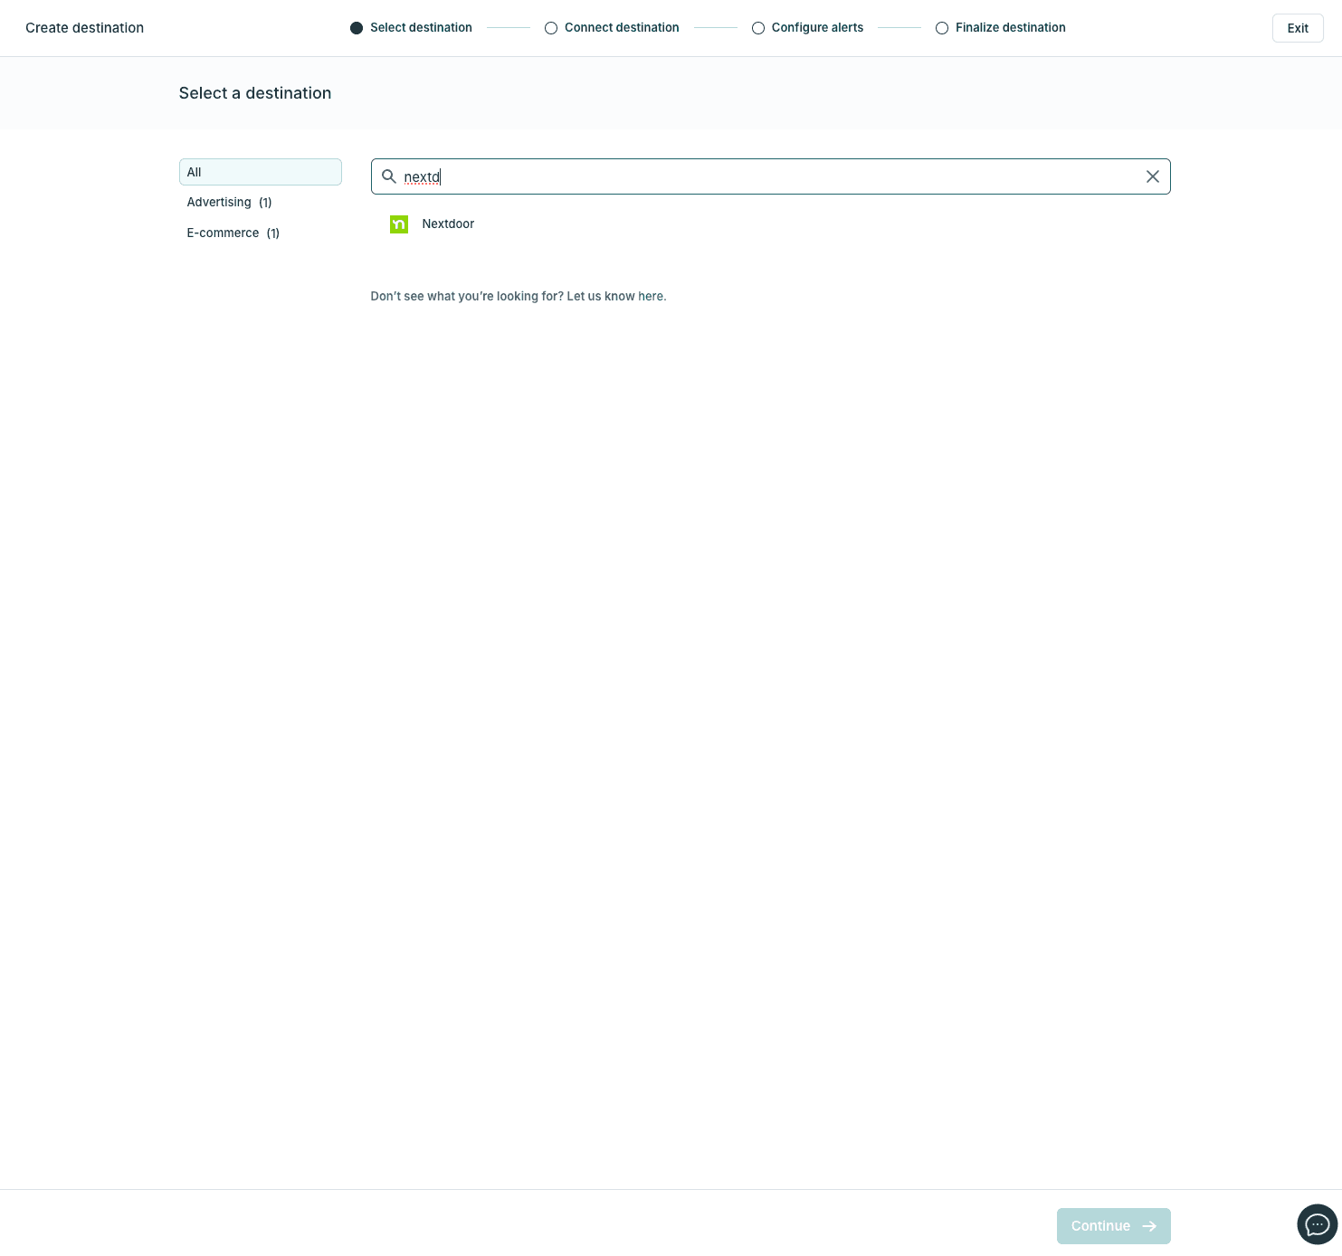Image resolution: width=1342 pixels, height=1256 pixels.
Task: Click the Configure alerts step circle
Action: click(x=758, y=27)
